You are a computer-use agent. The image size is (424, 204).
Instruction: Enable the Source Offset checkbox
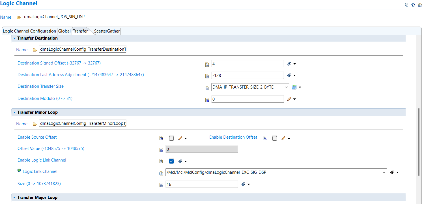point(171,138)
